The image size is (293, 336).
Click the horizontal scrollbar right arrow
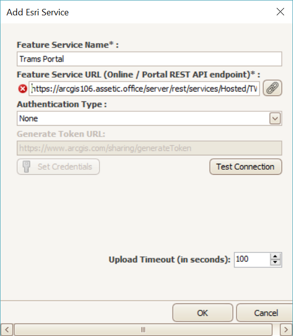tap(286, 330)
